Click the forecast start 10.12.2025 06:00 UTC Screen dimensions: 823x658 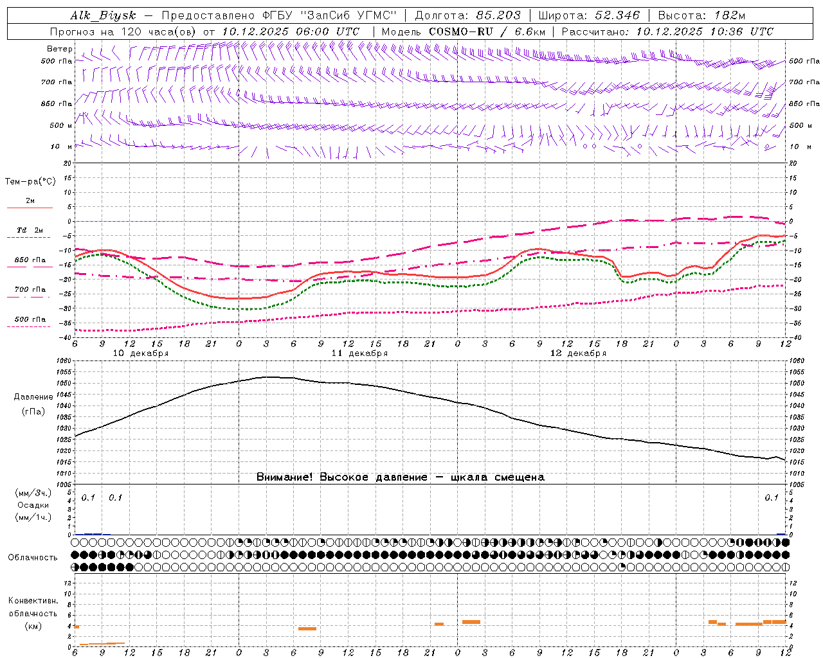point(291,31)
